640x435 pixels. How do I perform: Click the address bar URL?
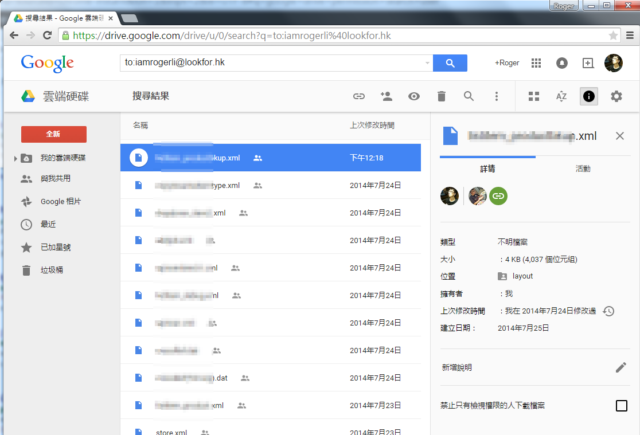click(x=232, y=36)
